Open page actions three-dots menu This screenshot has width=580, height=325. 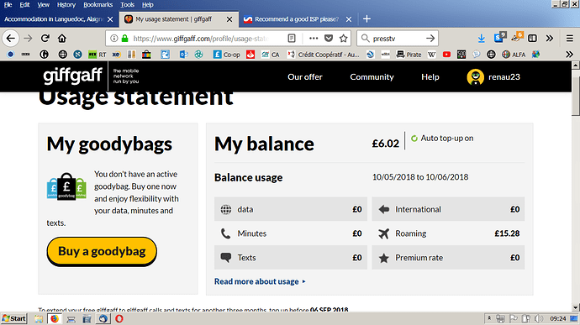coord(314,38)
